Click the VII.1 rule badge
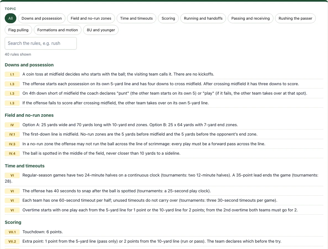The width and height of the screenshot is (328, 249). pyautogui.click(x=12, y=232)
